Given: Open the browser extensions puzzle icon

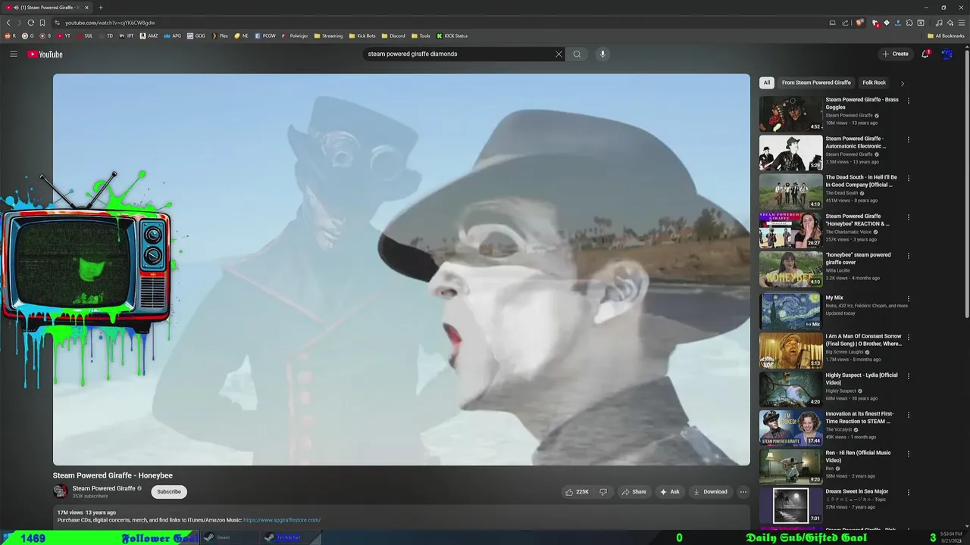Looking at the screenshot, I should (x=909, y=23).
